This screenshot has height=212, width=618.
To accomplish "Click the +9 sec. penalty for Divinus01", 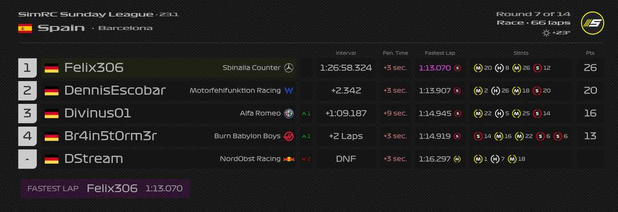I will tap(395, 114).
